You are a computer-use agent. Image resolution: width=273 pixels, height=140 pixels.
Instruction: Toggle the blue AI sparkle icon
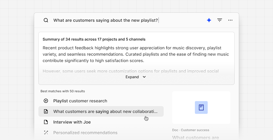[x=209, y=20]
